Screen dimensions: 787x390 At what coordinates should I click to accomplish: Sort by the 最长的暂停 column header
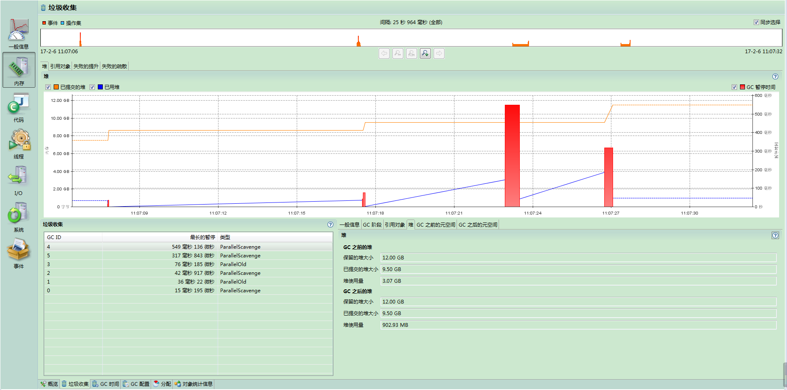coord(160,237)
